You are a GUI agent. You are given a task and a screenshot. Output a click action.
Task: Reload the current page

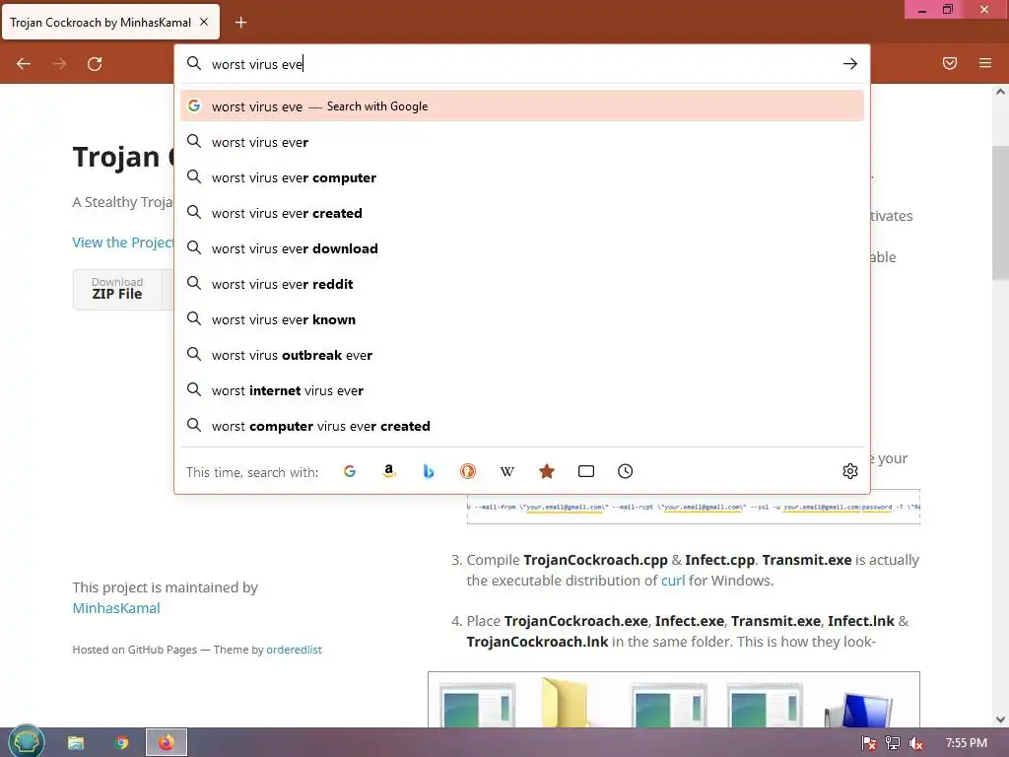pos(95,64)
